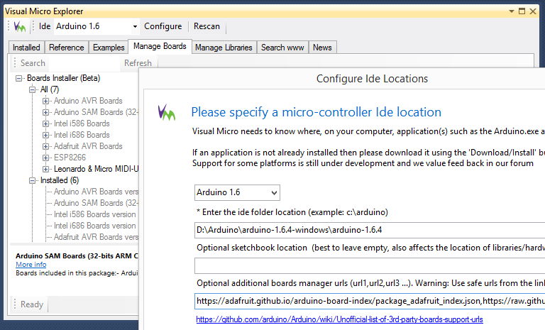The height and width of the screenshot is (330, 545).
Task: Click the Configure toolbar button
Action: [x=163, y=26]
